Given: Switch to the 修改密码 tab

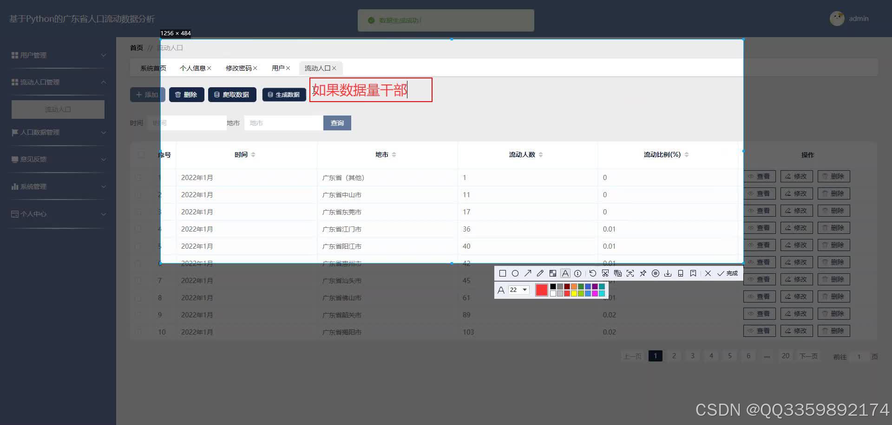Looking at the screenshot, I should 238,68.
